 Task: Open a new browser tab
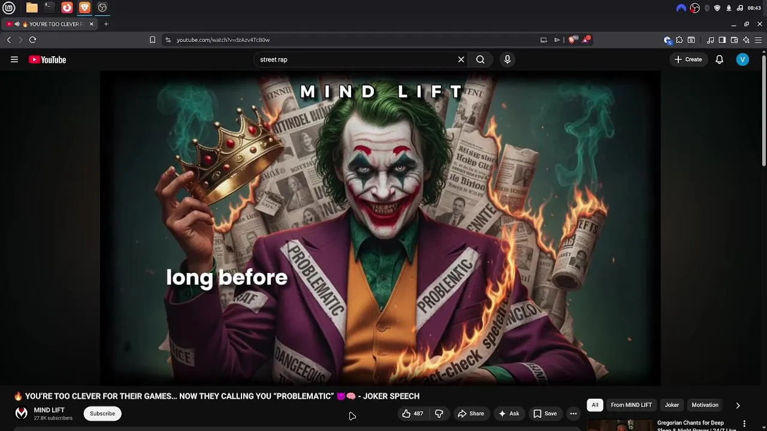(x=106, y=24)
